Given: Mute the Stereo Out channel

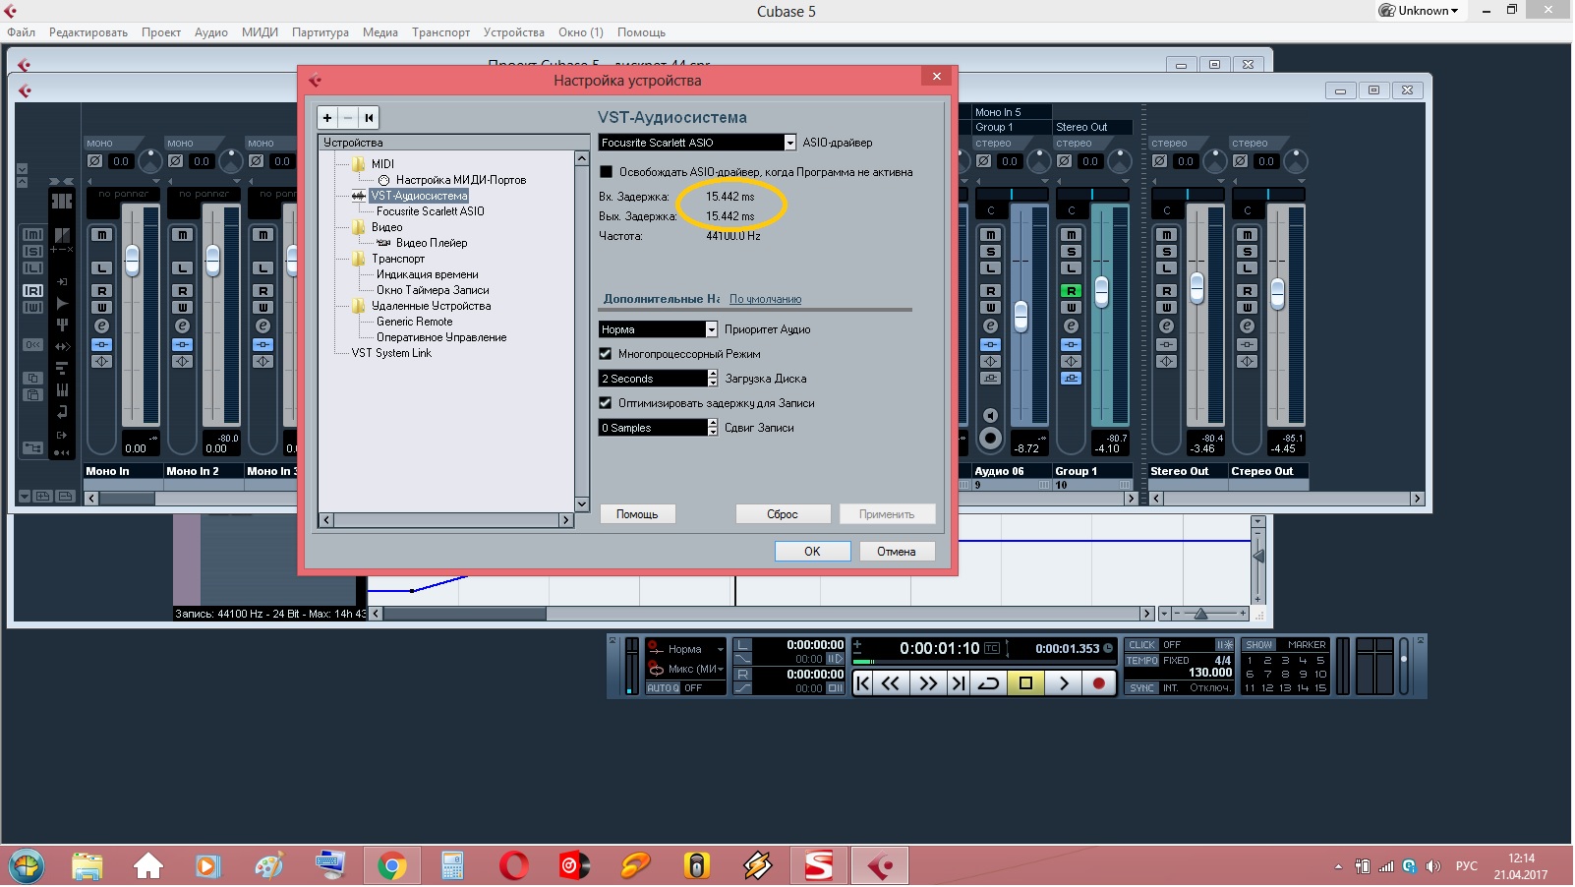Looking at the screenshot, I should [1166, 235].
